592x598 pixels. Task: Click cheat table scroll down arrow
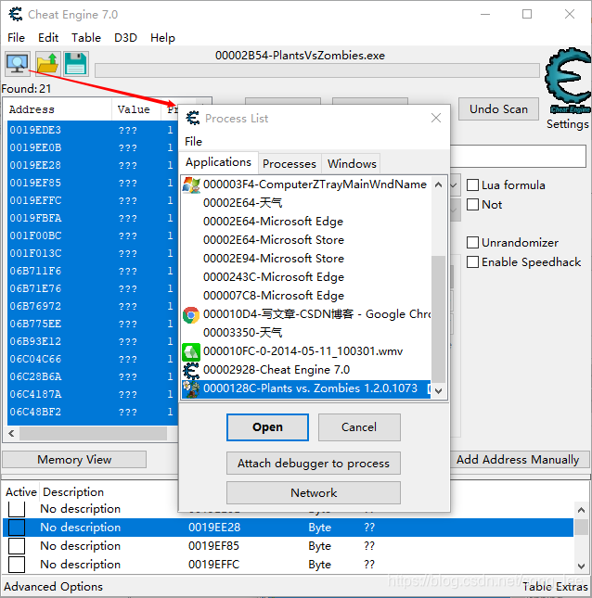tap(581, 566)
